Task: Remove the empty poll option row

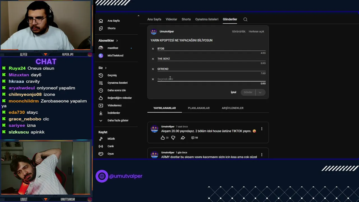Action: coord(153,79)
